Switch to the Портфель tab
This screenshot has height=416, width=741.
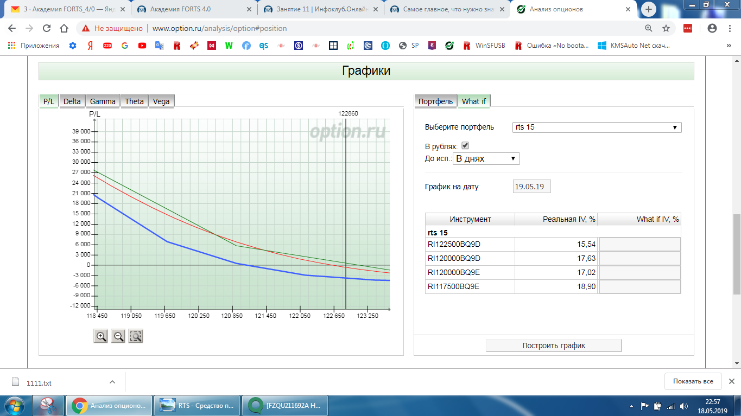[435, 101]
